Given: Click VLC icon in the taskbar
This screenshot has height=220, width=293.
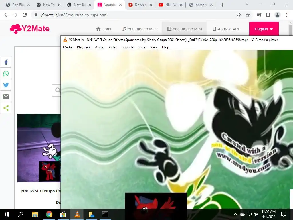Looking at the screenshot, I should click(77, 214).
